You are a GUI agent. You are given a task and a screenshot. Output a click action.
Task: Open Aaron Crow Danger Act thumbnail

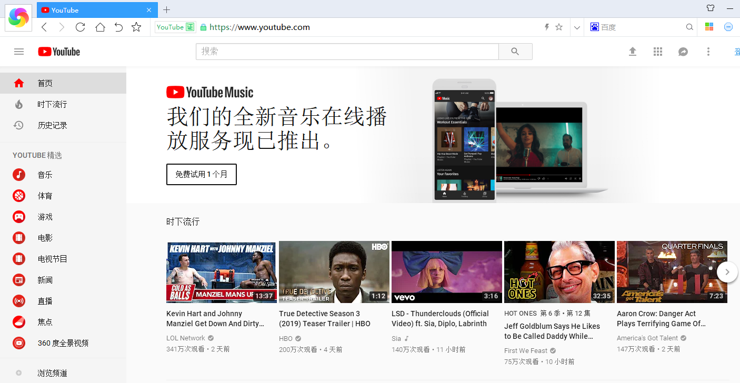pyautogui.click(x=672, y=272)
